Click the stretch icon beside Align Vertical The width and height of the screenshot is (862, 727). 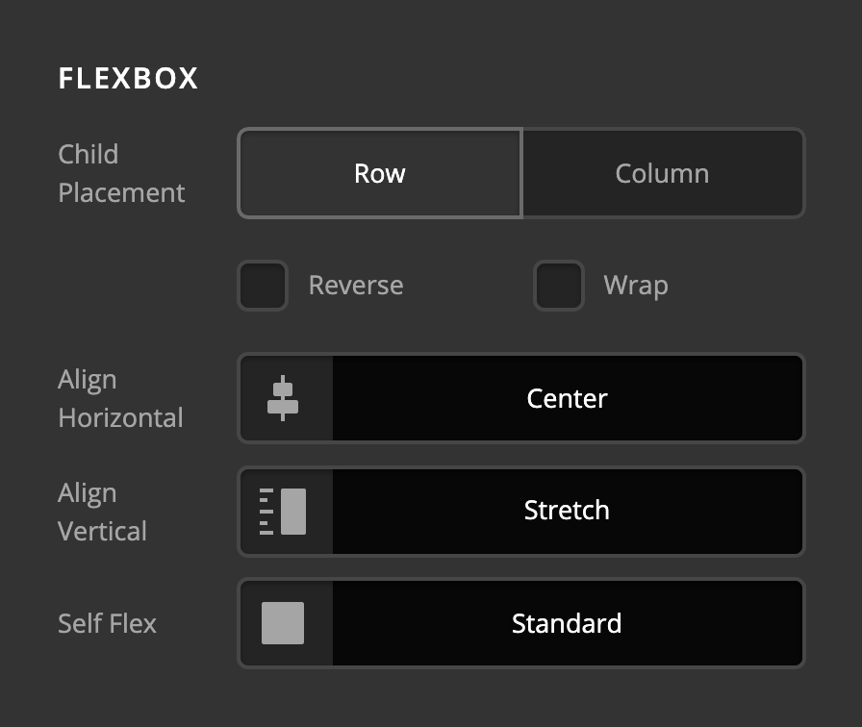[283, 511]
